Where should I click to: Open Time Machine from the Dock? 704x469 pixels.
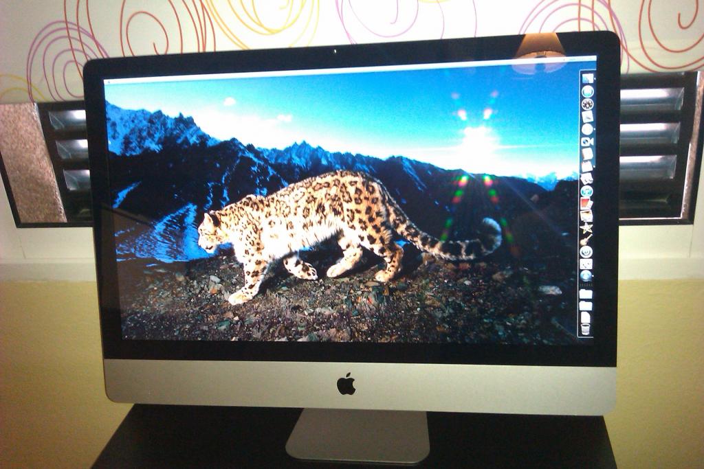[x=586, y=253]
